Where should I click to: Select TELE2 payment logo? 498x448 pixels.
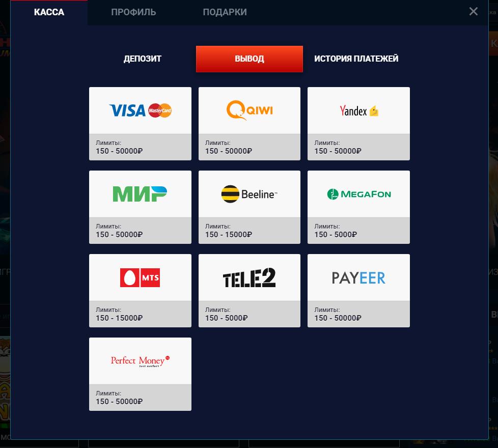pos(250,277)
